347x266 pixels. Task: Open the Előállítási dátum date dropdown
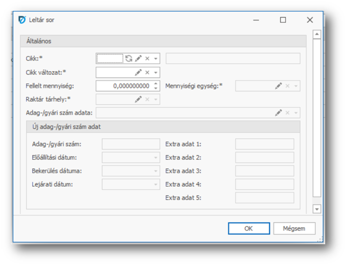[155, 158]
